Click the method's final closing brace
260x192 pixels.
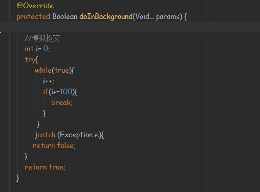pos(17,178)
